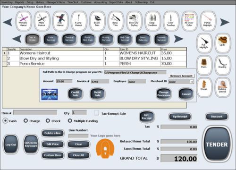Show next services with right arrow
Image resolution: width=236 pixels, height=170 pixels.
tap(225, 22)
